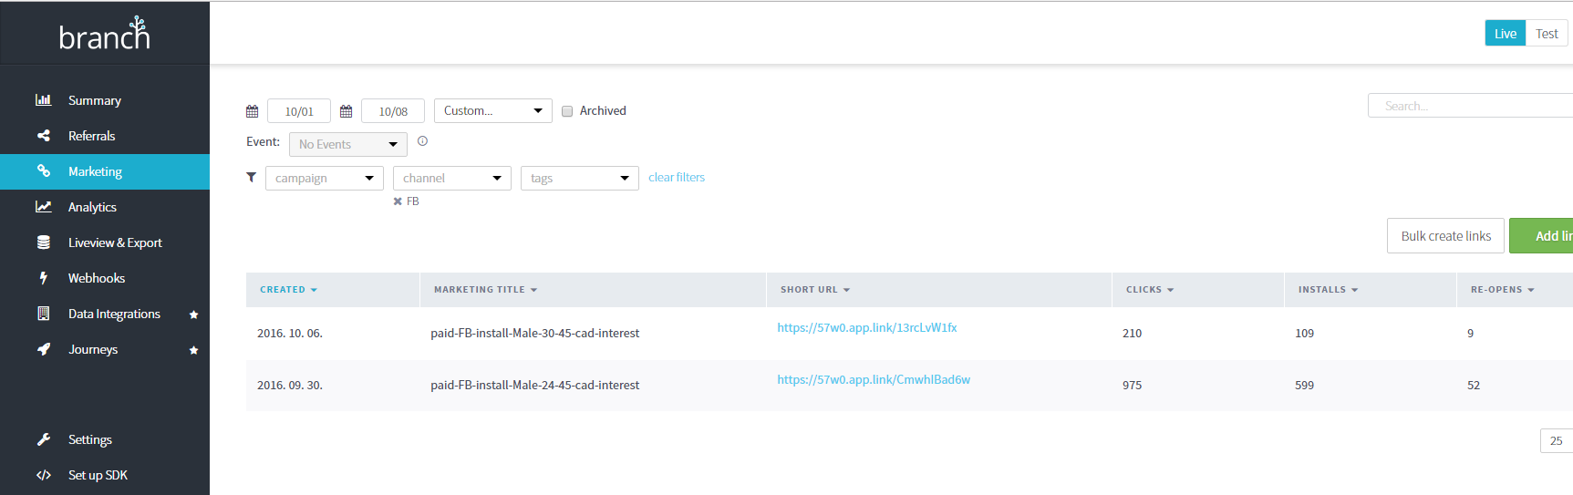Image resolution: width=1573 pixels, height=495 pixels.
Task: Click the Journeys star icon
Action: click(193, 350)
